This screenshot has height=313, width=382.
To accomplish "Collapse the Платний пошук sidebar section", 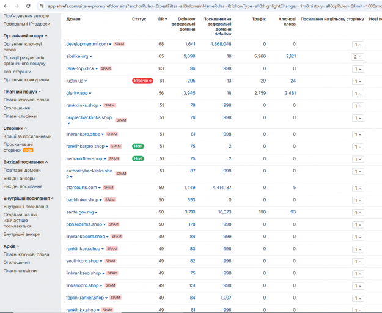I will point(22,92).
